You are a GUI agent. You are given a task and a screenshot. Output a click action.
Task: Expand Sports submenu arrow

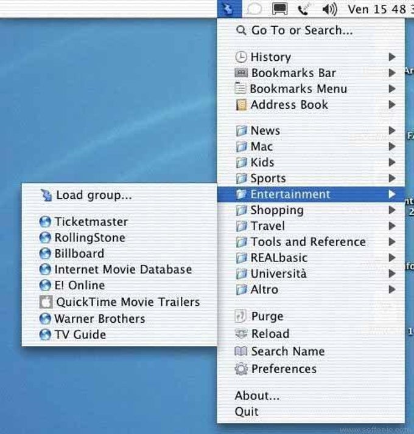tap(392, 178)
